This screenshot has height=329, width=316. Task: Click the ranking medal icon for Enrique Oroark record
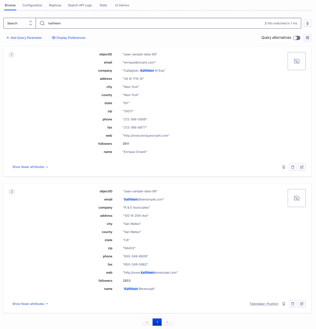click(x=284, y=167)
